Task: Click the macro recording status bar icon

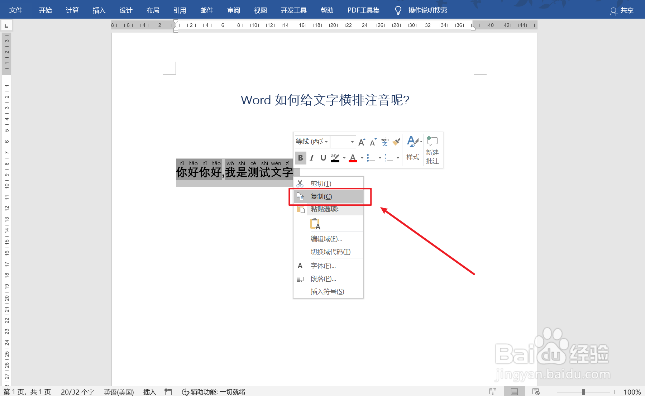Action: click(x=168, y=392)
